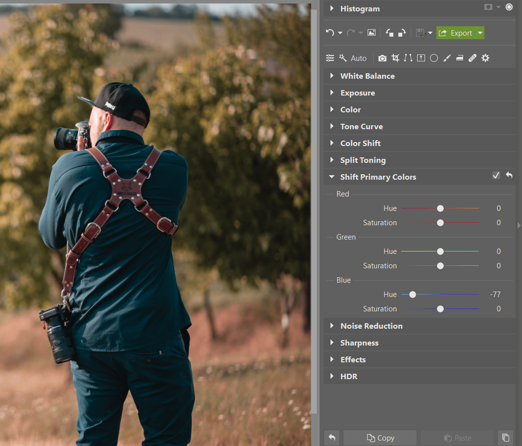This screenshot has height=446, width=522.
Task: Open the Undo history dropdown arrow
Action: (340, 33)
